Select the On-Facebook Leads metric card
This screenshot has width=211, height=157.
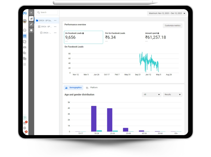[83, 37]
